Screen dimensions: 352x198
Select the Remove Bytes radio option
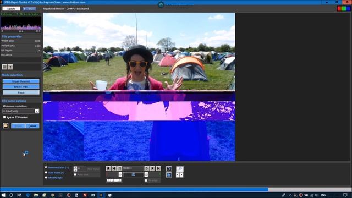tap(46, 167)
